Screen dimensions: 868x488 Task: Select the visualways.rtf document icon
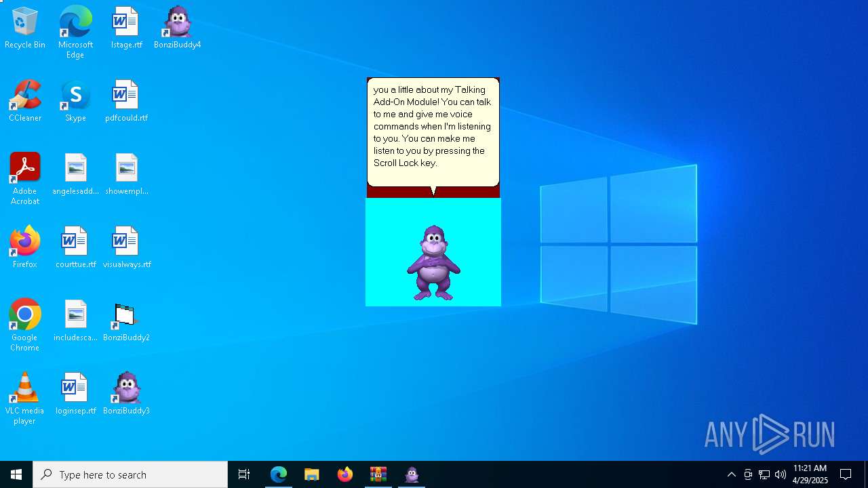pyautogui.click(x=126, y=248)
